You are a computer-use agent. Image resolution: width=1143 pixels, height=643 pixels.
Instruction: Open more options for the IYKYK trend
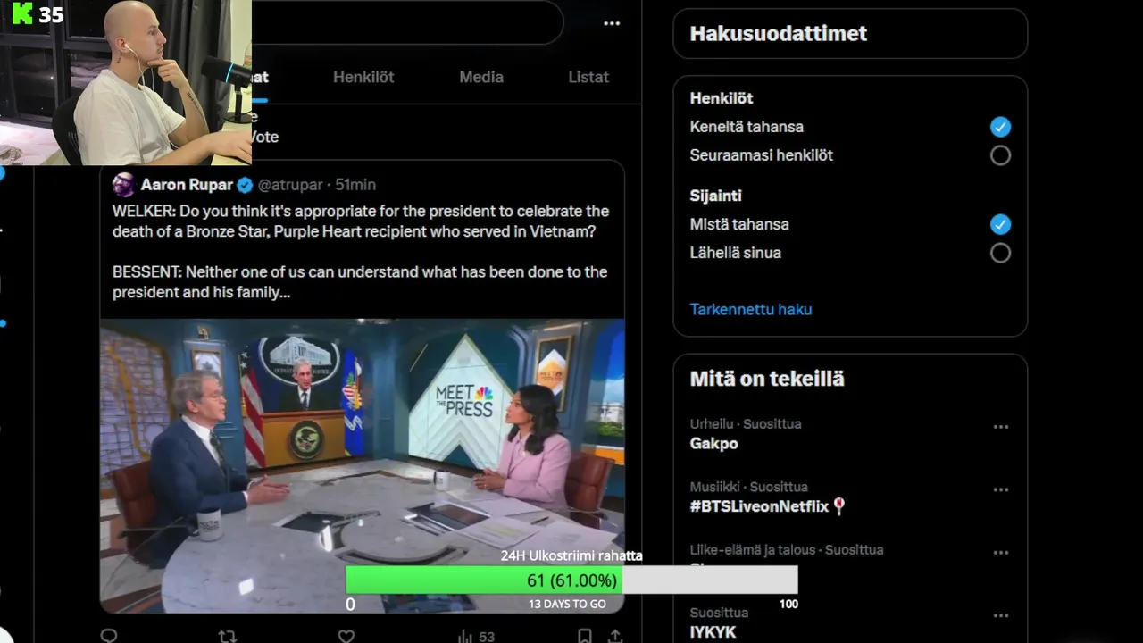pos(1001,615)
